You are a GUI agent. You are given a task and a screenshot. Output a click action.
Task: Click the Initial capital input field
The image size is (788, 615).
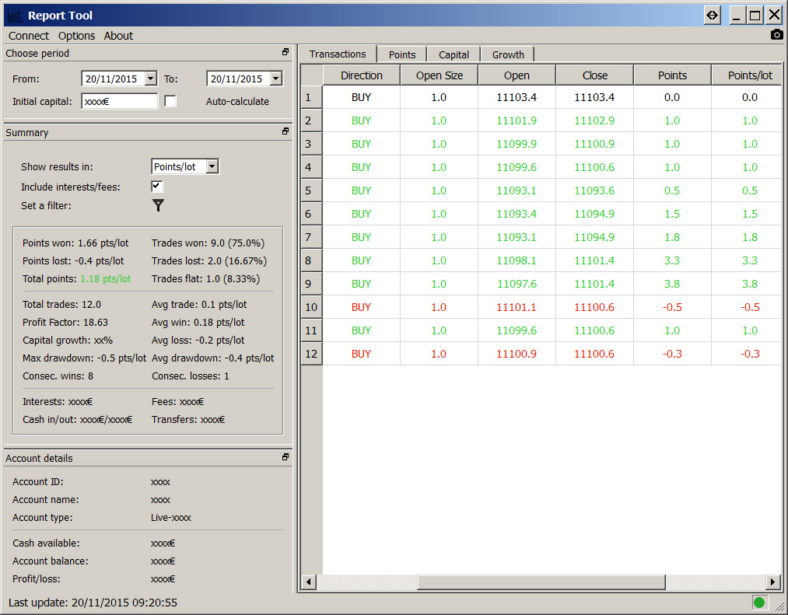[x=119, y=101]
